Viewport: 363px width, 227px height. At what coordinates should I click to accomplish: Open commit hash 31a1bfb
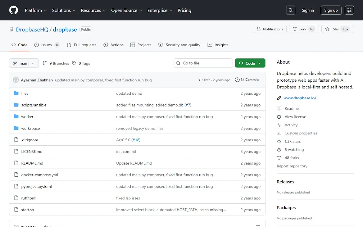(204, 80)
